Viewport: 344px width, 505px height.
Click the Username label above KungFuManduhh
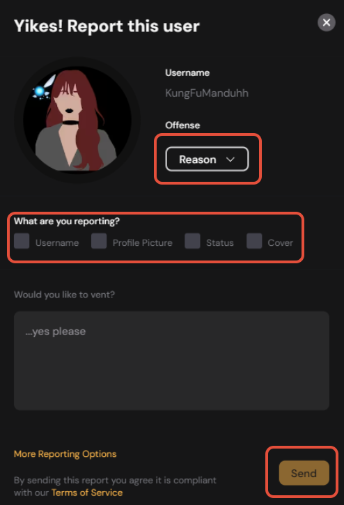(x=187, y=72)
